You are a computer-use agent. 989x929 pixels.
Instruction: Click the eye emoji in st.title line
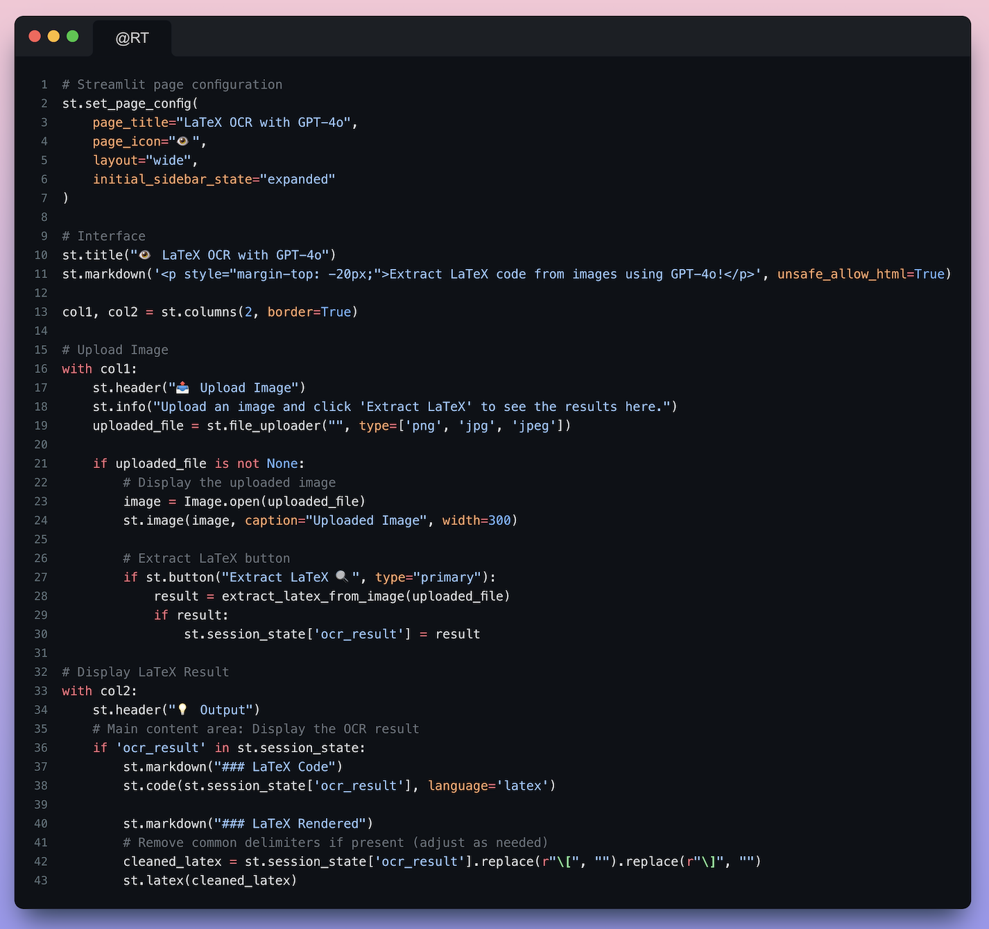click(145, 255)
